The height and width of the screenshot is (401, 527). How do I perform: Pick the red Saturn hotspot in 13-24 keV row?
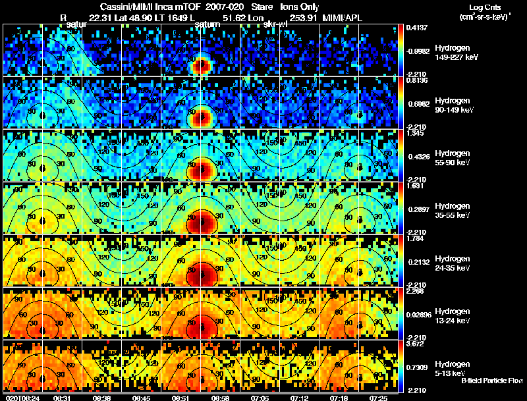202,327
